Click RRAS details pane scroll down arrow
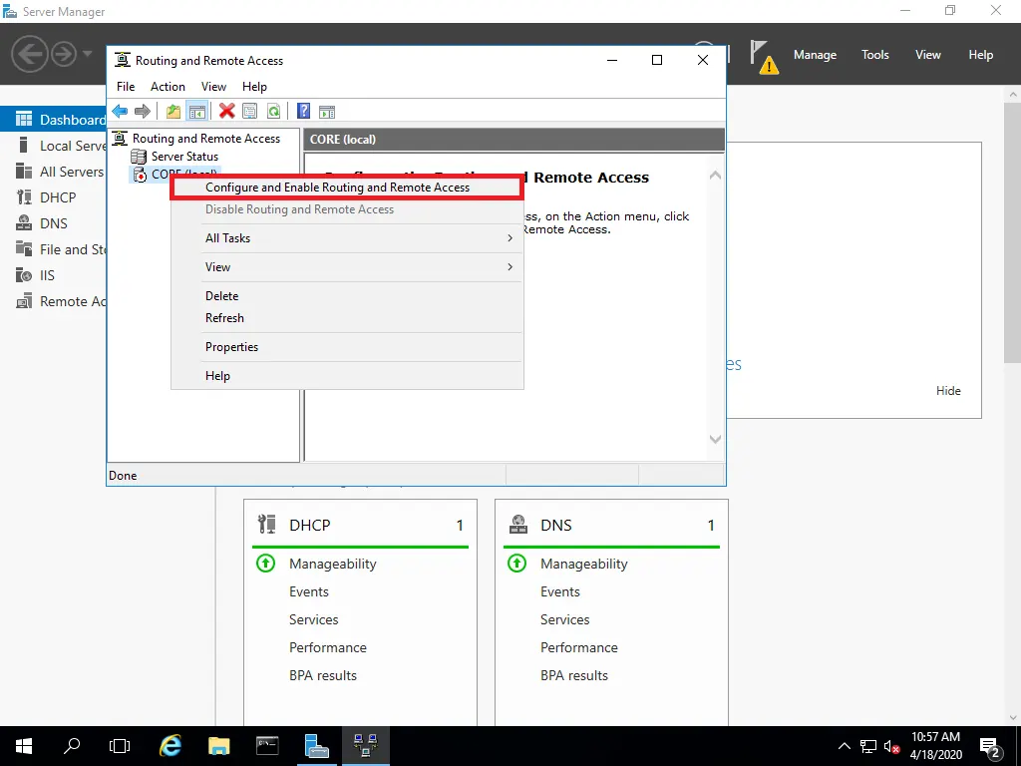This screenshot has height=766, width=1021. click(715, 439)
